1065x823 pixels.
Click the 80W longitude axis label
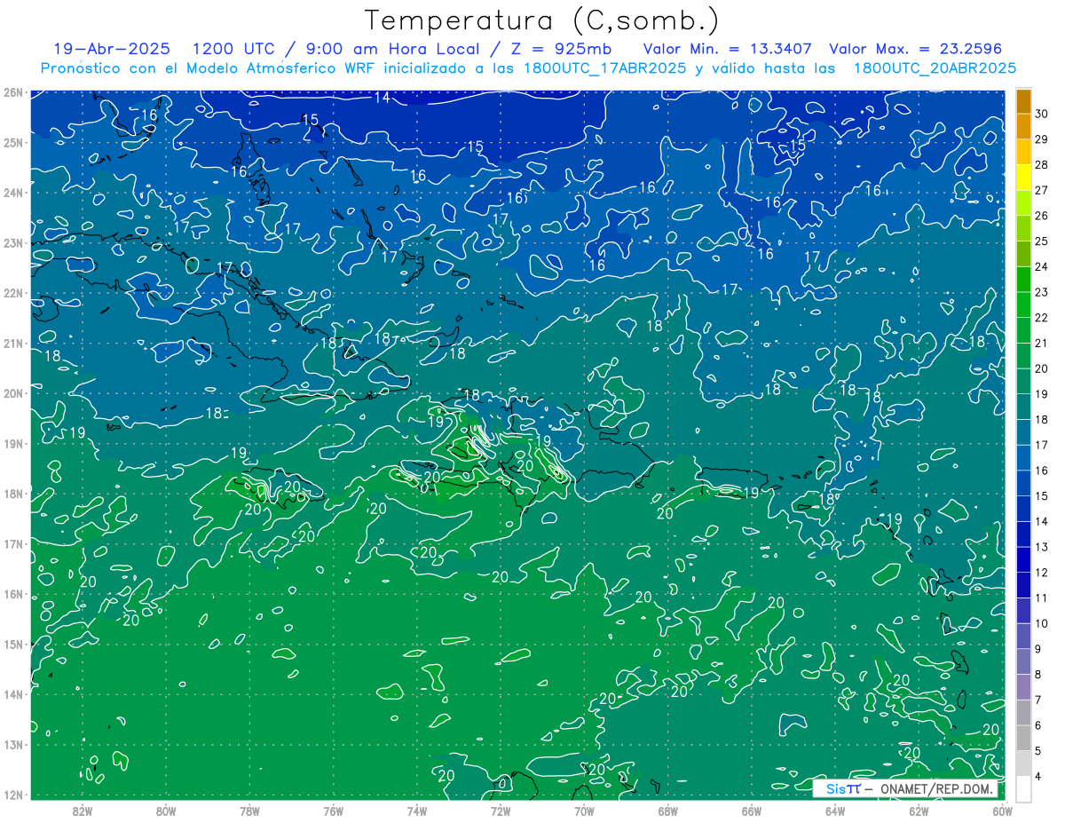pos(166,811)
